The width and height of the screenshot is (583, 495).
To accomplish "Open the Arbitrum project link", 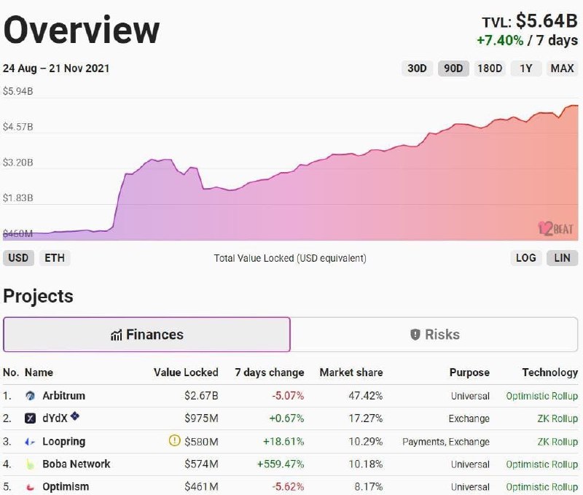I will click(63, 396).
